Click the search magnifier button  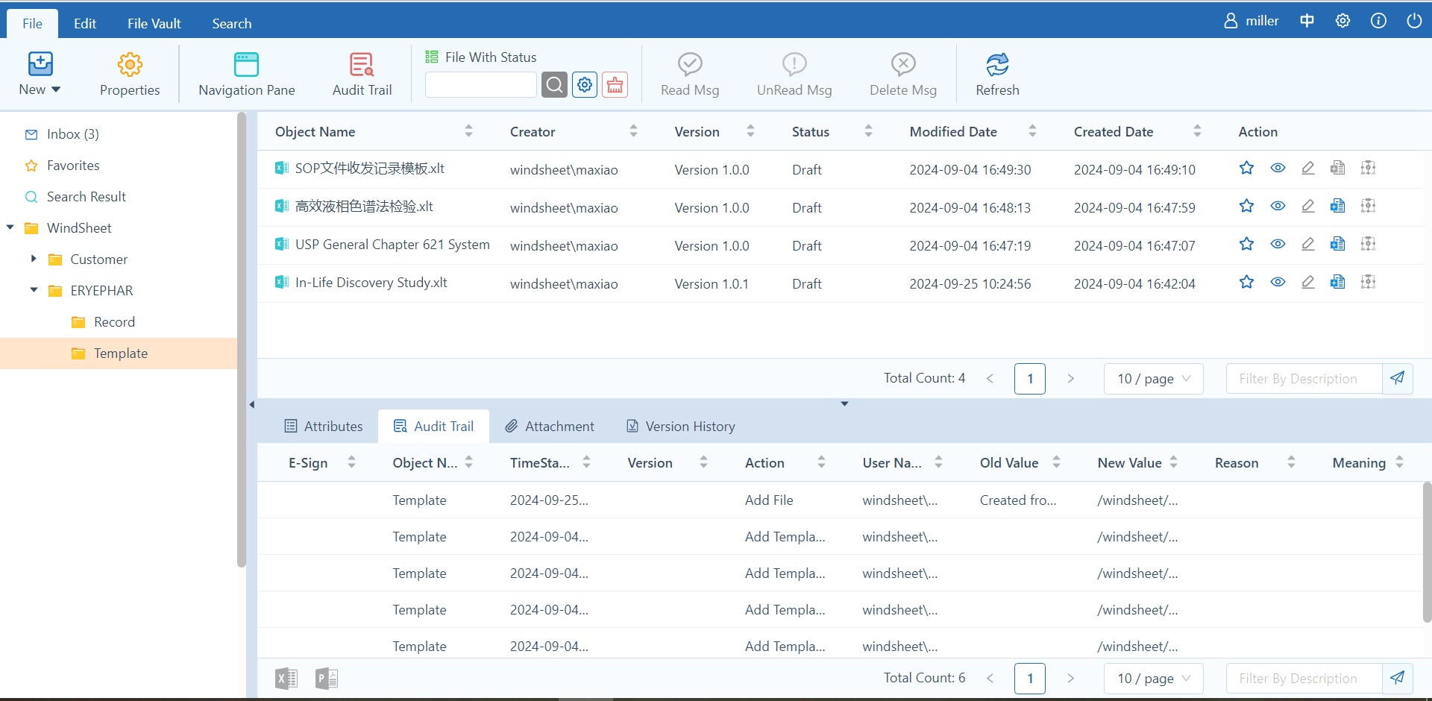pos(554,85)
